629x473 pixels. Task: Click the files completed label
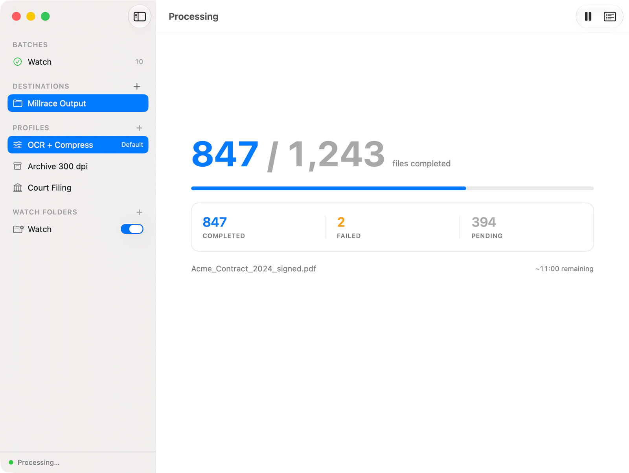(421, 164)
